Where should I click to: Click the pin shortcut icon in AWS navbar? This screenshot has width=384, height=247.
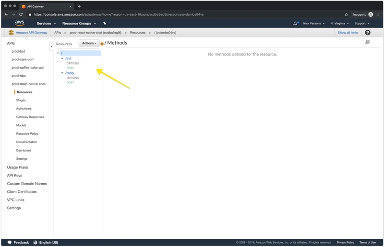105,23
